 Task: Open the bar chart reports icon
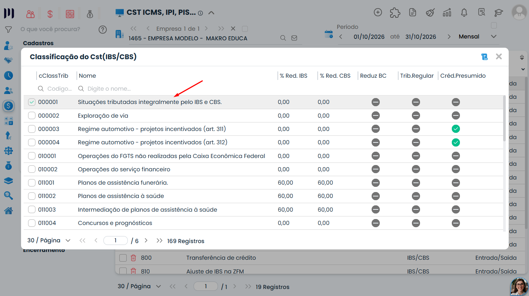point(447,13)
